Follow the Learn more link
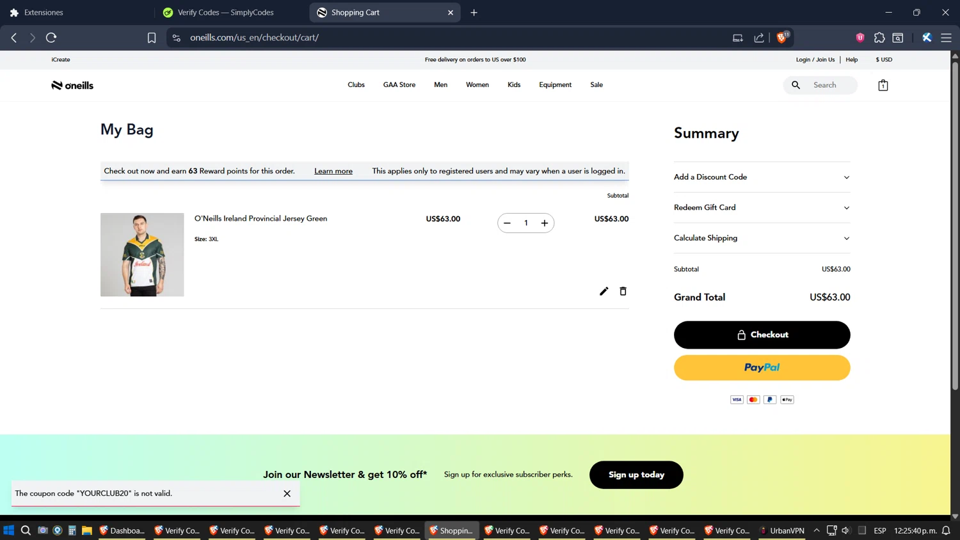The height and width of the screenshot is (540, 960). pos(333,171)
